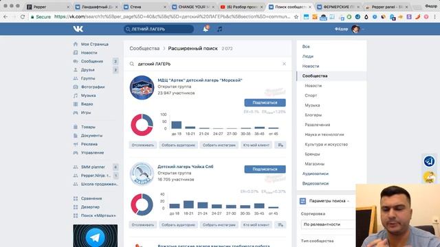The height and width of the screenshot is (247, 440).
Task: Click the Сравнение sidebar icon
Action: click(x=76, y=198)
